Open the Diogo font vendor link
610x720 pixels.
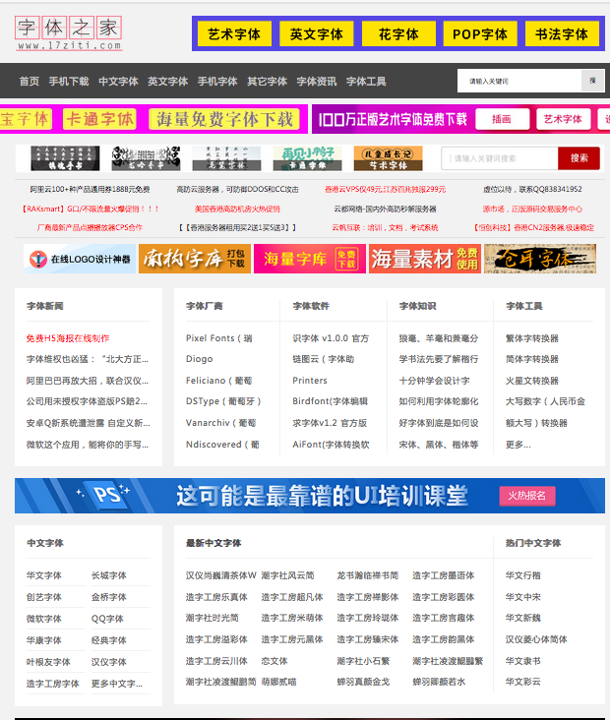200,359
